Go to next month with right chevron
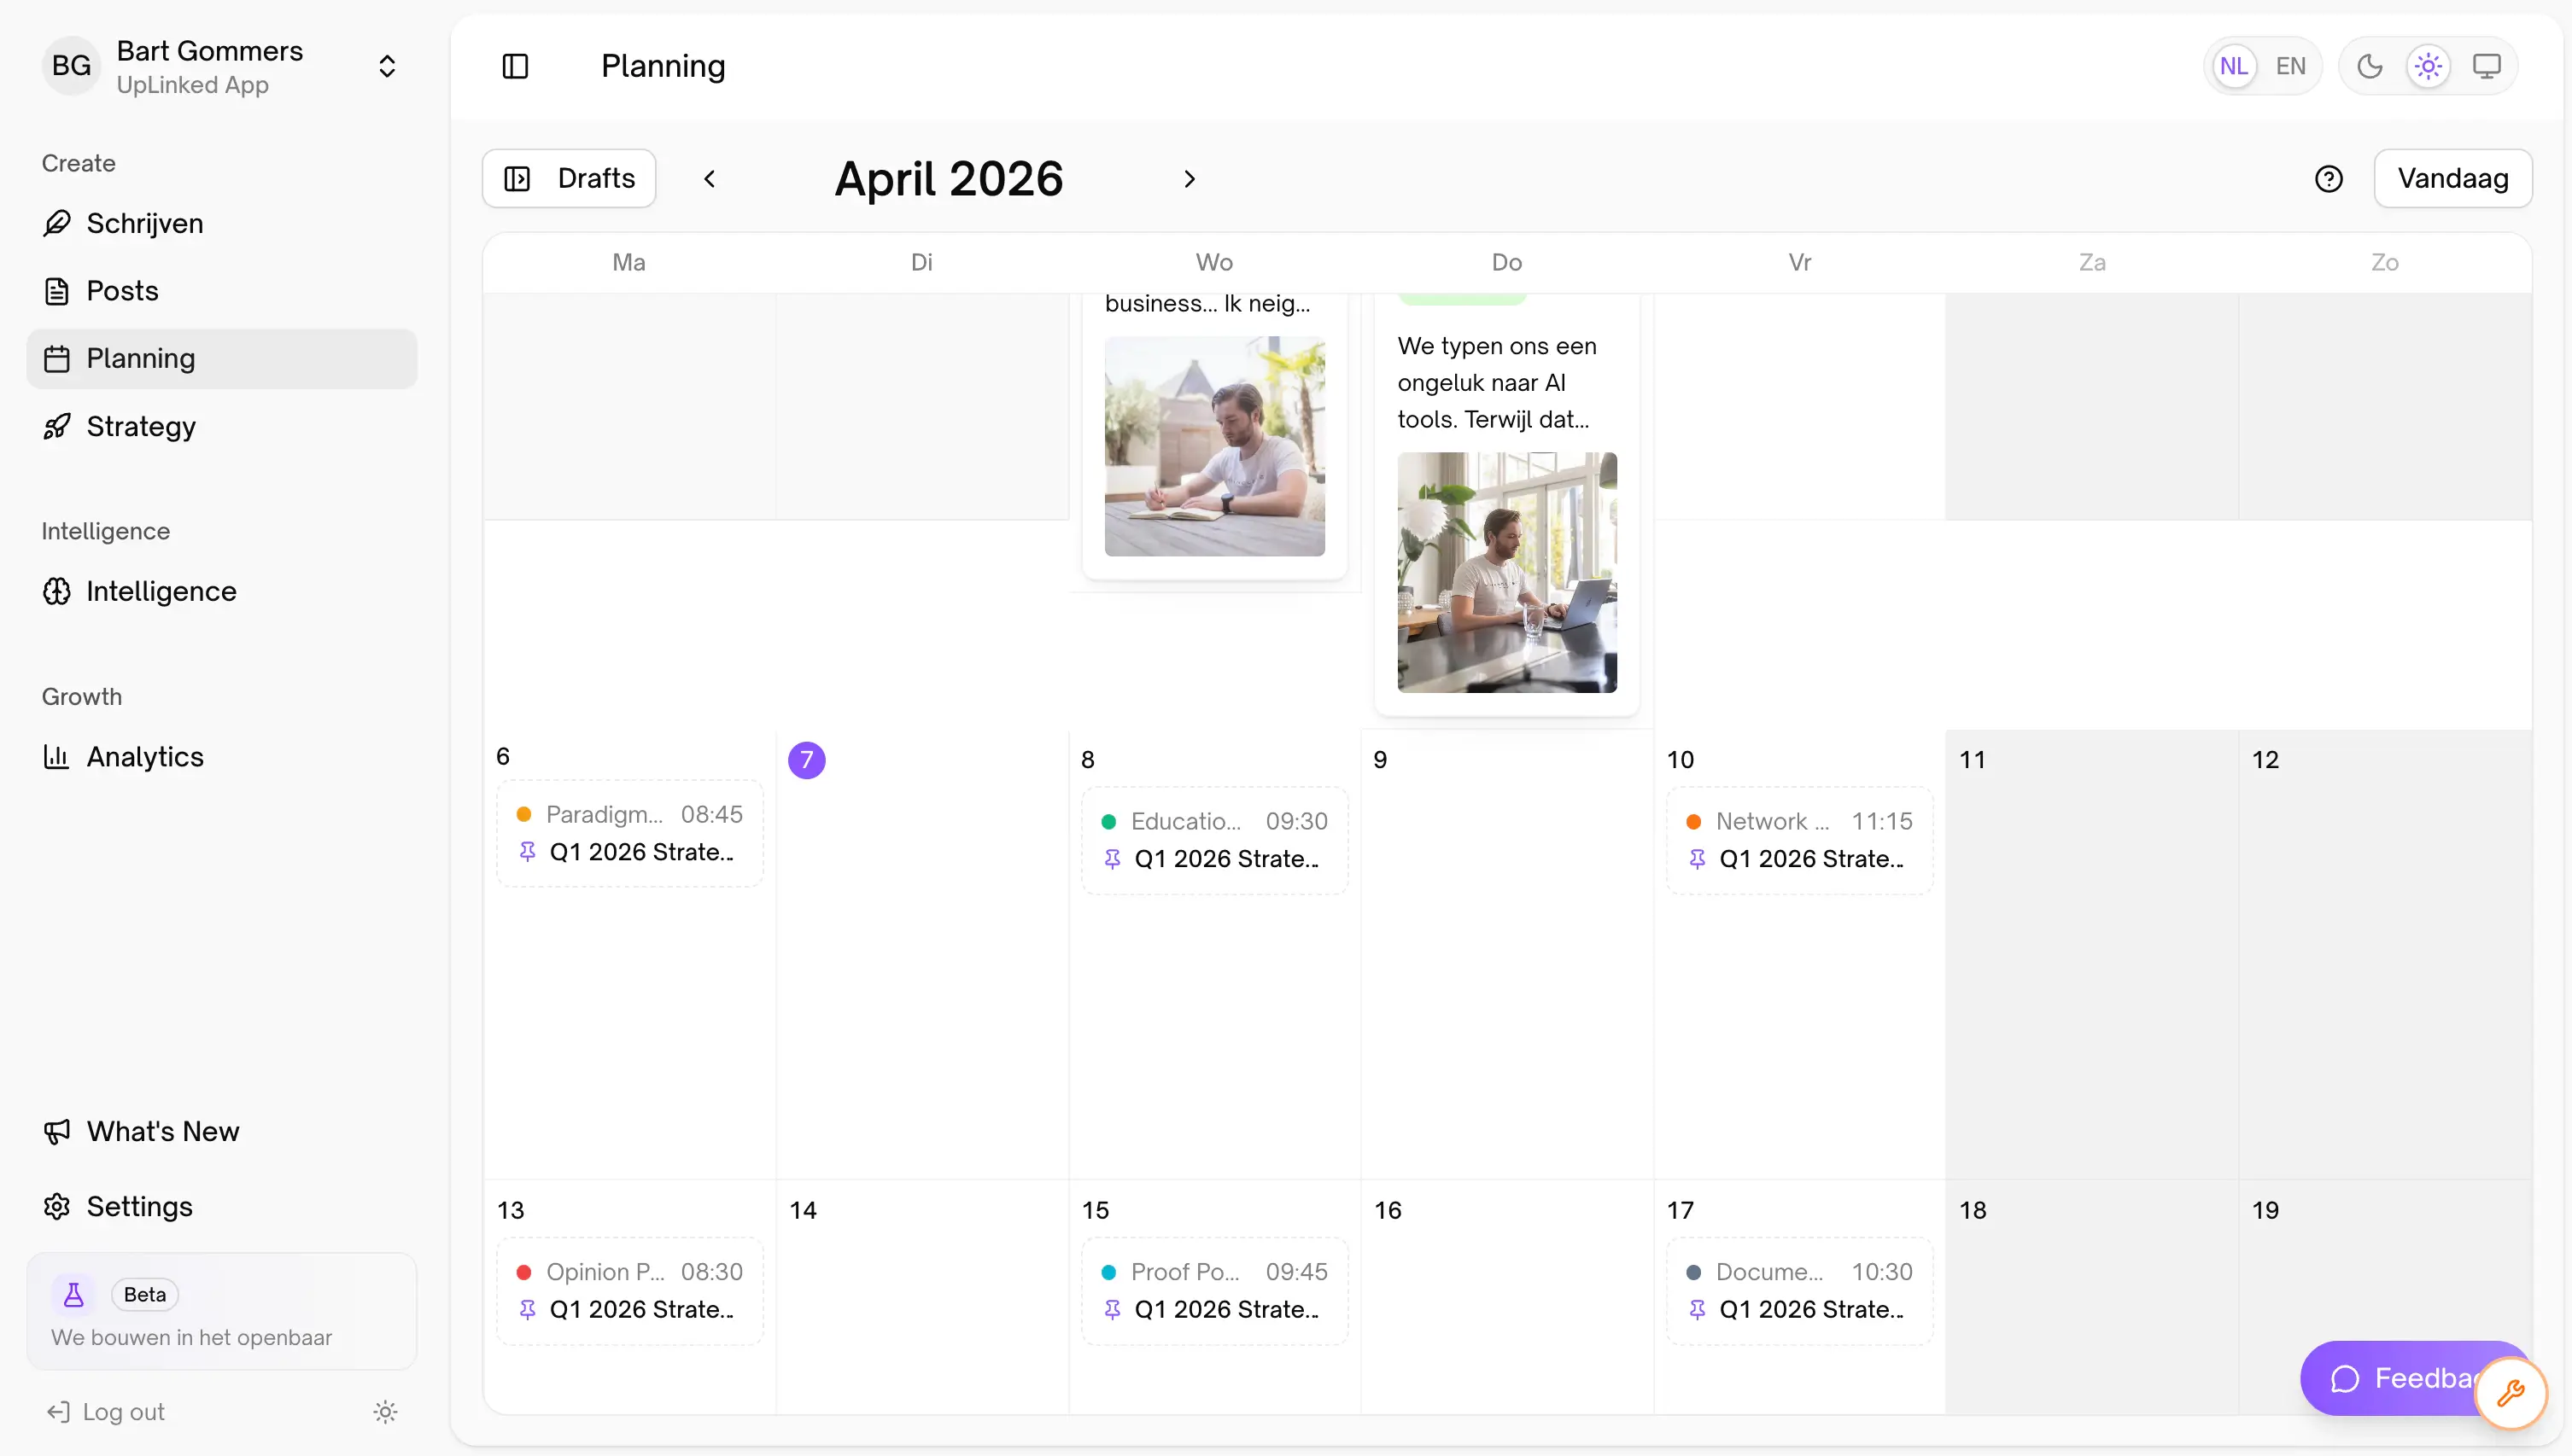This screenshot has height=1456, width=2572. [x=1189, y=179]
